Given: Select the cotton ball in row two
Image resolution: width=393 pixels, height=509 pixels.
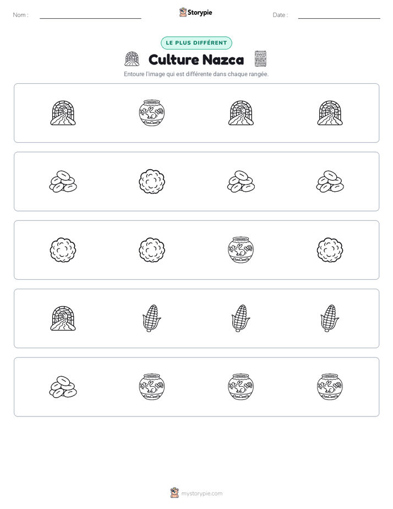Looking at the screenshot, I should (x=152, y=181).
